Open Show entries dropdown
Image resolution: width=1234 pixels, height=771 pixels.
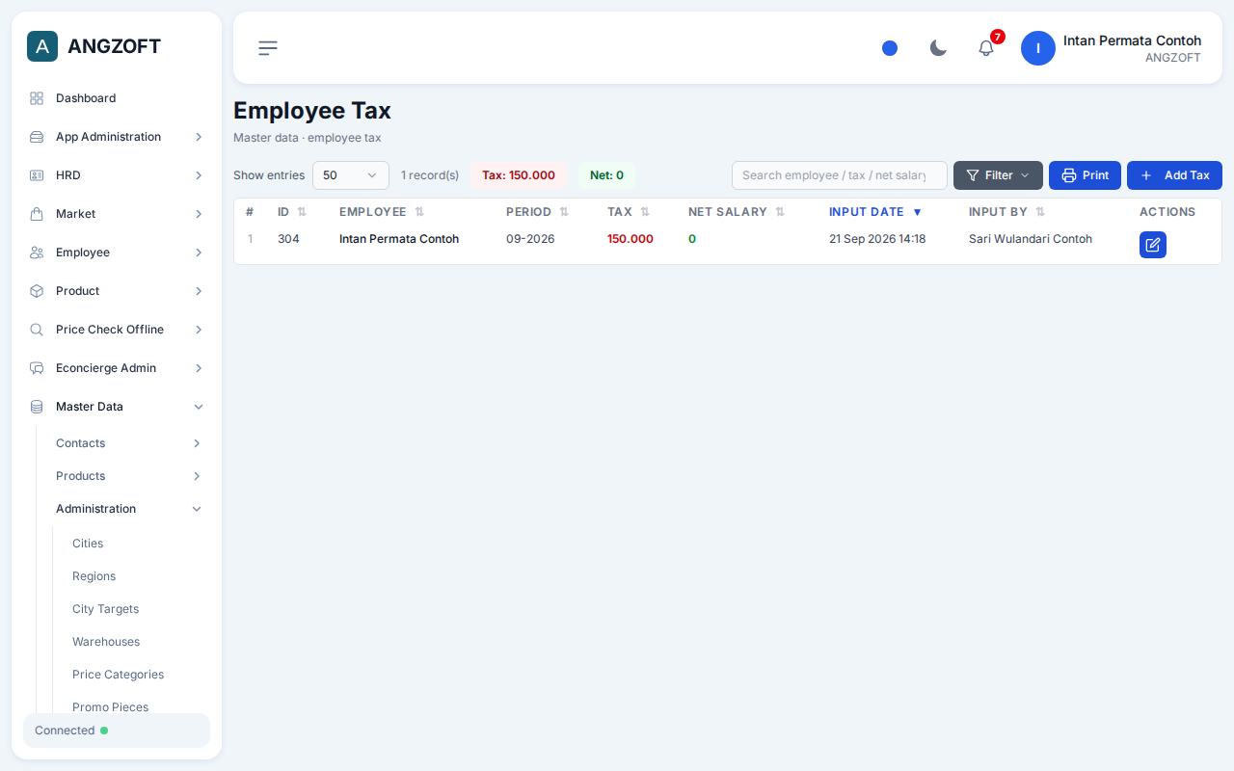351,175
